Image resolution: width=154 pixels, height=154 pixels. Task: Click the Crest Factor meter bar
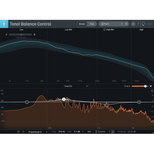(21, 35)
